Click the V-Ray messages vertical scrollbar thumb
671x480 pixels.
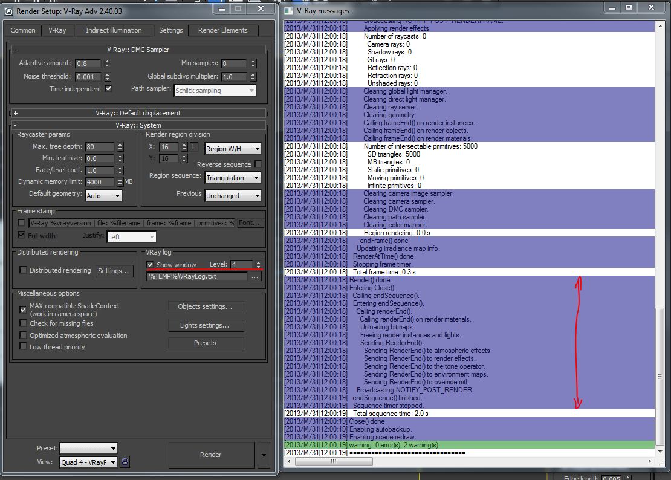[x=660, y=377]
